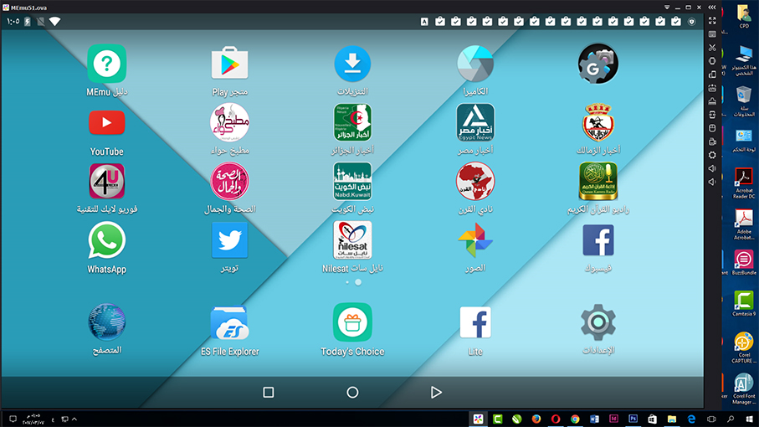Screen dimensions: 759x427
Task: Tap the Android recent apps square button
Action: (268, 392)
